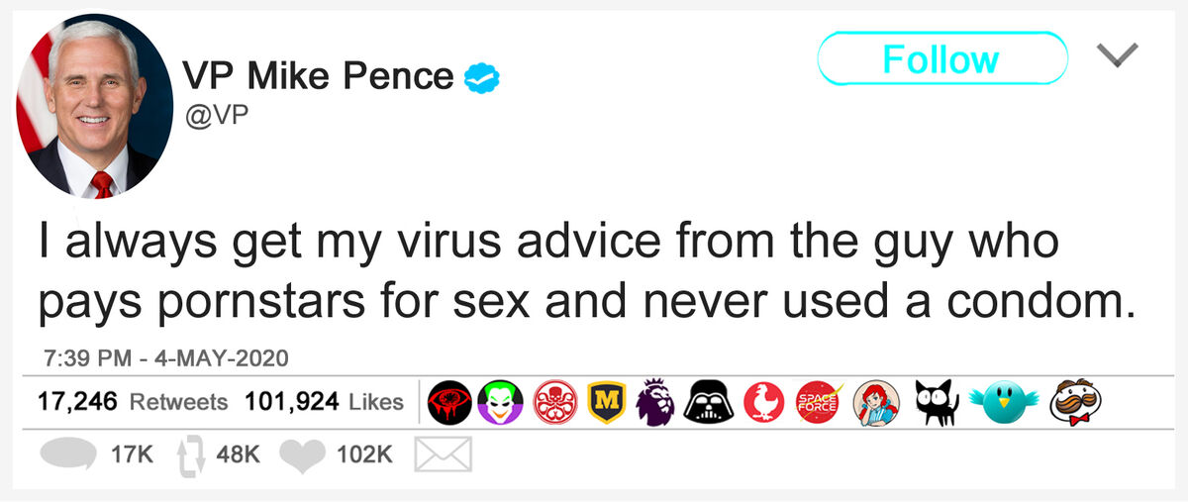Image resolution: width=1188 pixels, height=502 pixels.
Task: Select the Darth Vader helmet avatar
Action: pyautogui.click(x=712, y=401)
